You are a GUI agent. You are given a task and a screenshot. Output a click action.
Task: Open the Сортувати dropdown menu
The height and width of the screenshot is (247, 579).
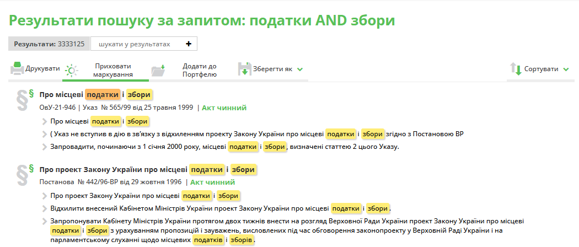point(566,69)
